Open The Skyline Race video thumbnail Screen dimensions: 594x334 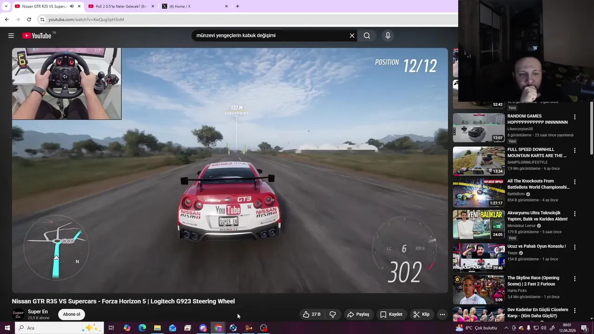pyautogui.click(x=478, y=289)
